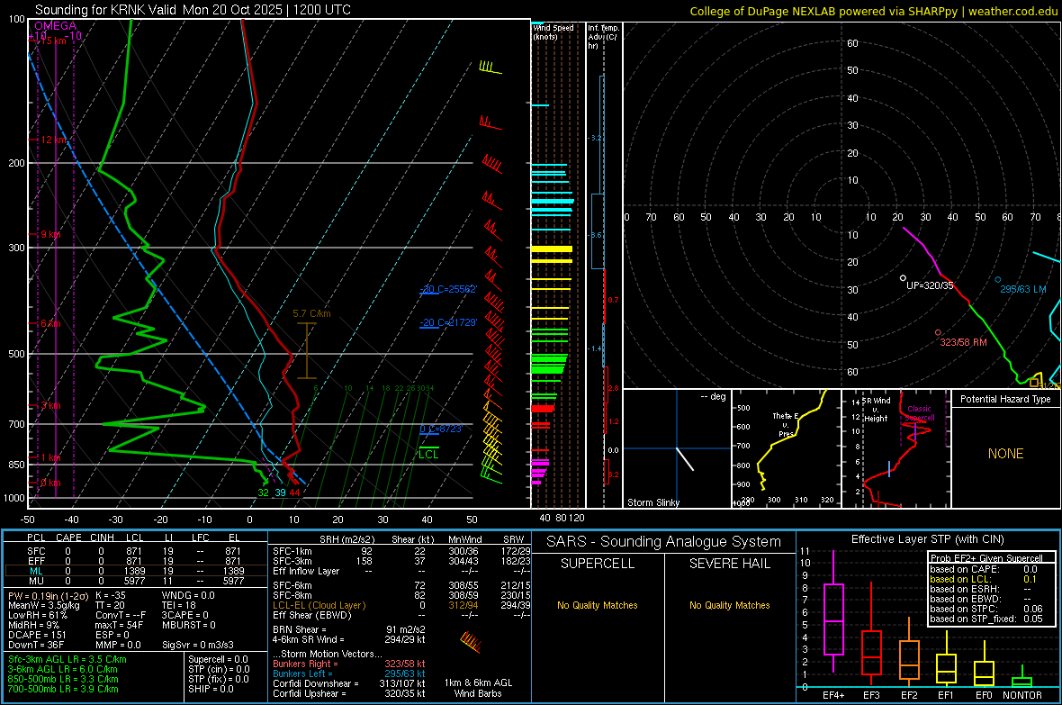Click the 1km & 6km AGL wind barb symbol

(470, 641)
